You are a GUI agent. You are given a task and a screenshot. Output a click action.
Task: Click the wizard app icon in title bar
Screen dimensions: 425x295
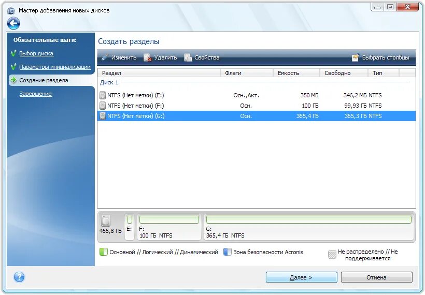click(x=10, y=10)
